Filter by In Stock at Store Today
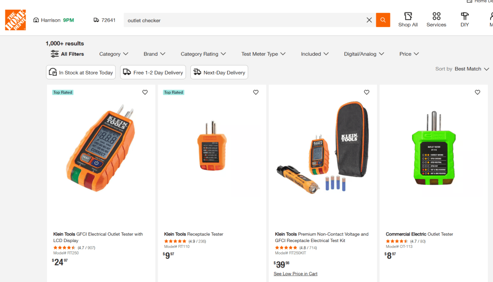The image size is (493, 282). 81,73
